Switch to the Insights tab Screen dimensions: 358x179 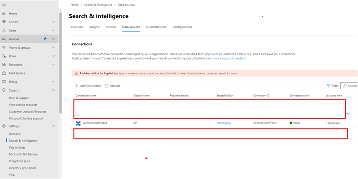coord(94,27)
